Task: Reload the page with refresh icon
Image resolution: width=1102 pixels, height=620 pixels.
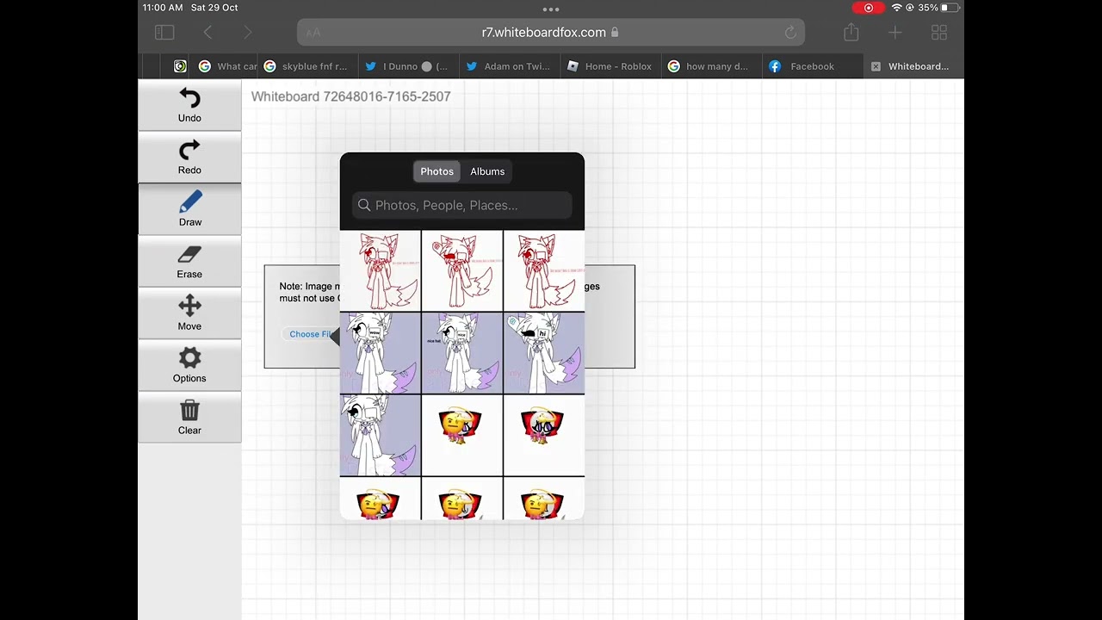Action: [790, 33]
